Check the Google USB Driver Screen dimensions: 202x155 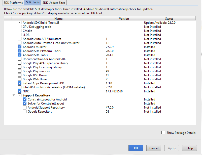tap(19, 75)
